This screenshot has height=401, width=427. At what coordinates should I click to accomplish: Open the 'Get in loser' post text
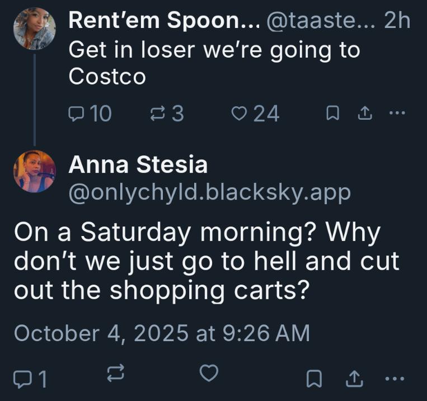coord(214,63)
